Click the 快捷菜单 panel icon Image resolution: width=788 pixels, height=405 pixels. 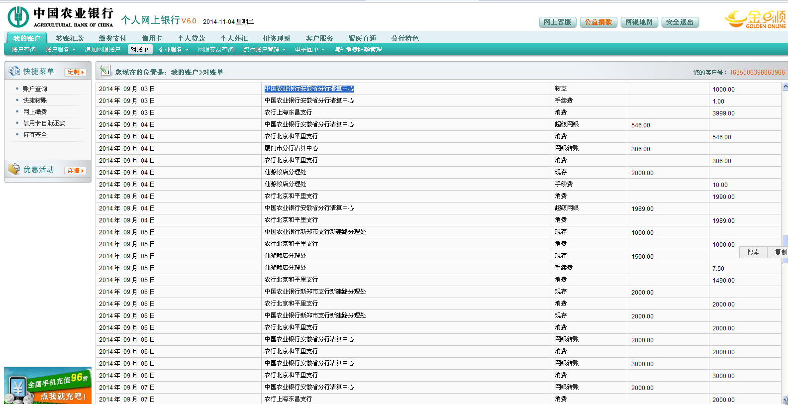point(14,72)
